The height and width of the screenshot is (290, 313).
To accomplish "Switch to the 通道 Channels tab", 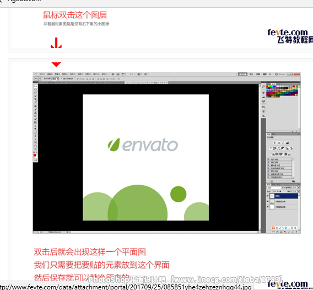I will point(273,185).
